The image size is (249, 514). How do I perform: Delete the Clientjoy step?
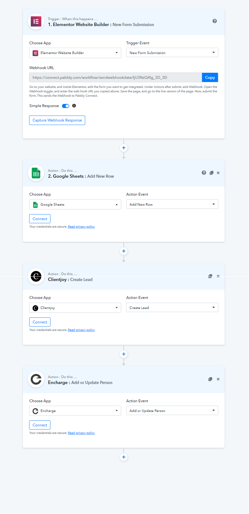(x=218, y=276)
